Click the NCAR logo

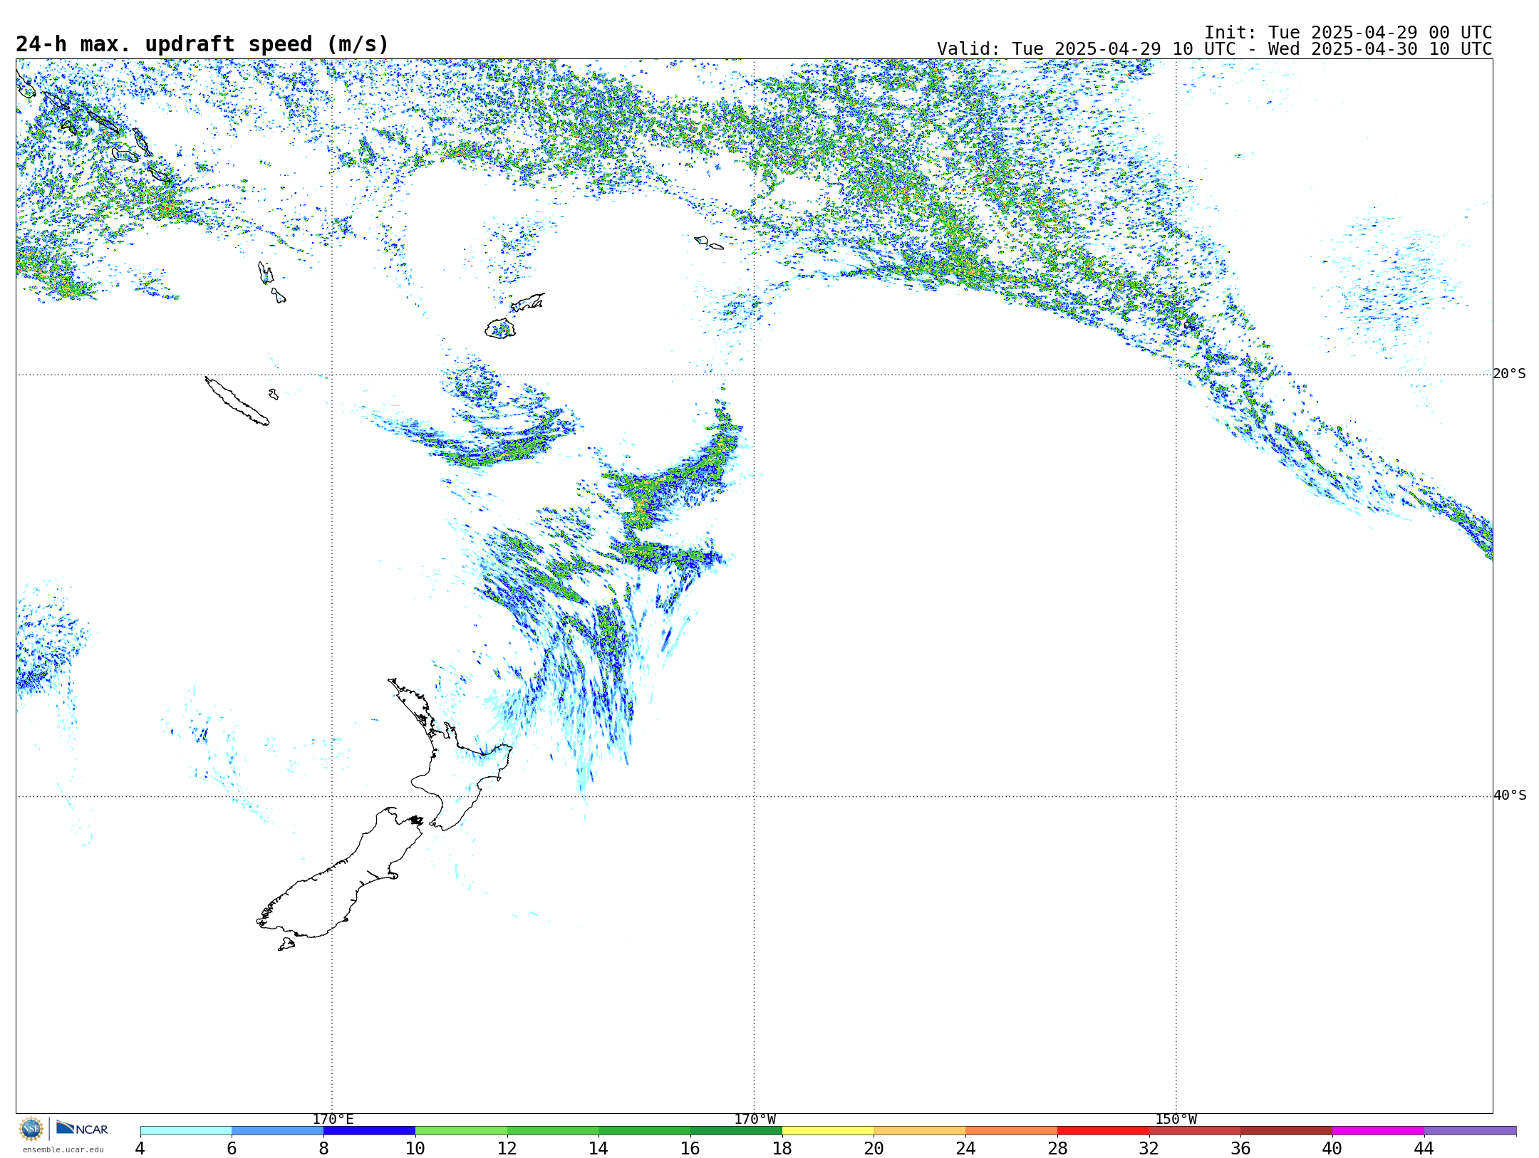point(82,1128)
